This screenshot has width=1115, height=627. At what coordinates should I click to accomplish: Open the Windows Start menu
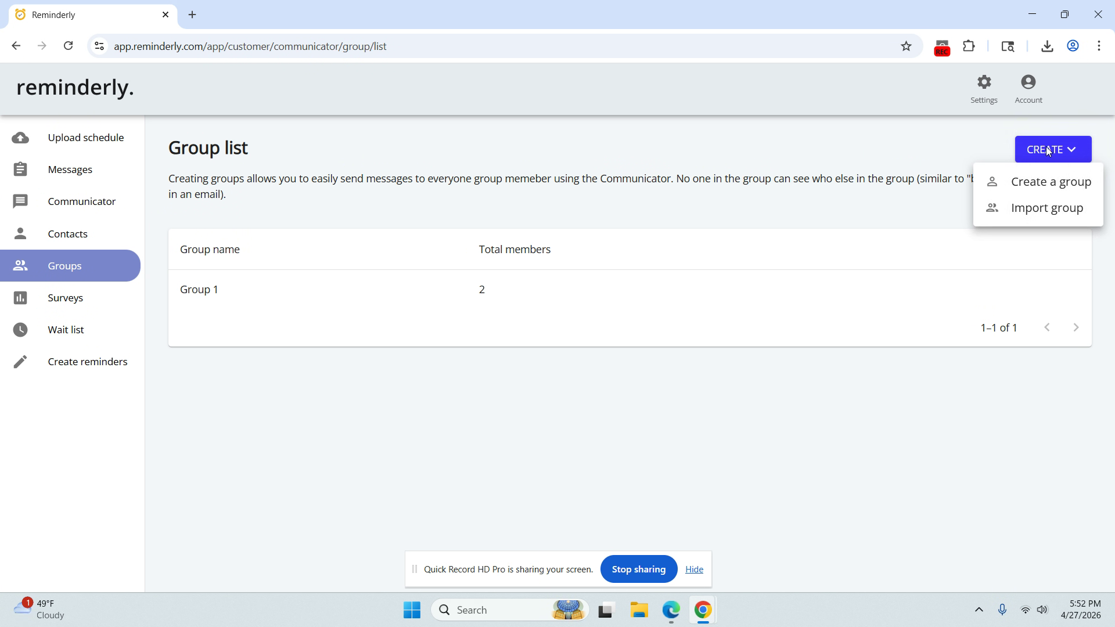[x=412, y=610]
